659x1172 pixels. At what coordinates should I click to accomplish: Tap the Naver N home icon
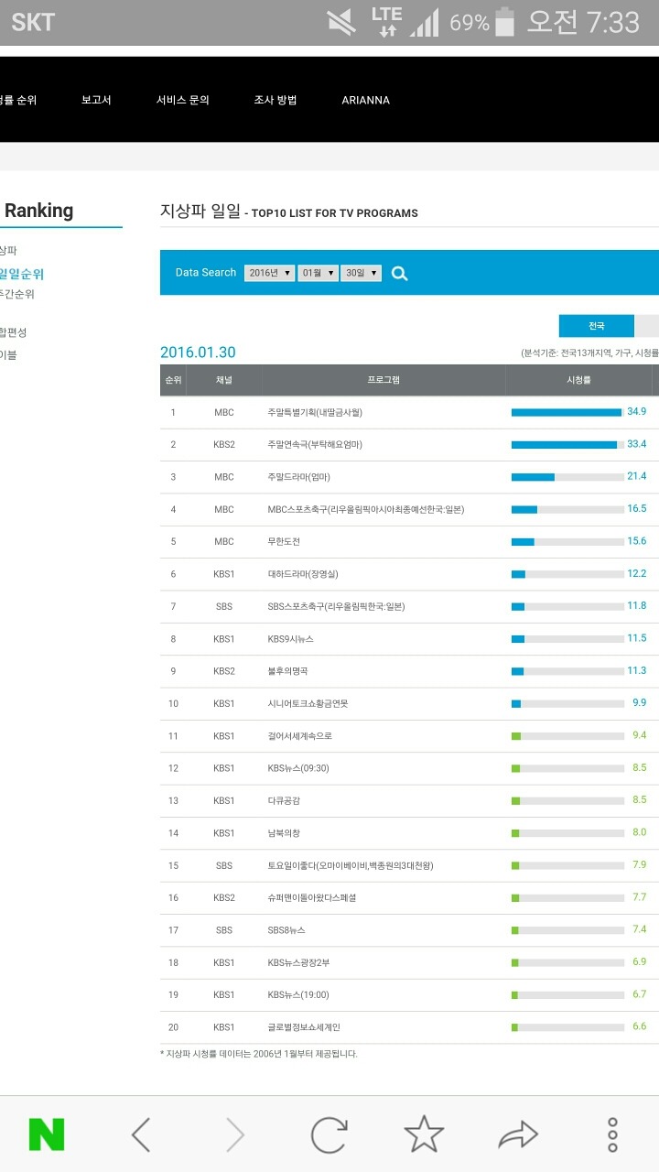tap(47, 1134)
